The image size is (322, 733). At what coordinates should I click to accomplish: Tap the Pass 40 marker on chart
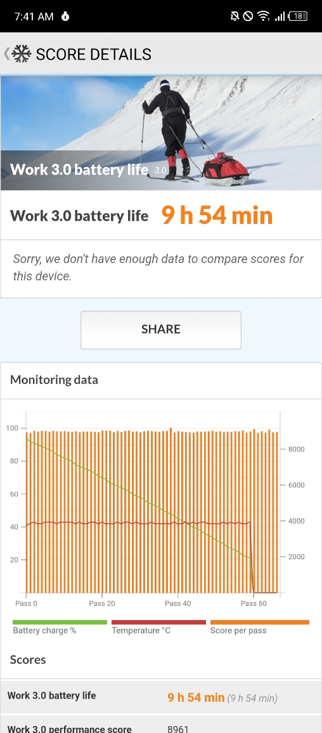pyautogui.click(x=178, y=604)
